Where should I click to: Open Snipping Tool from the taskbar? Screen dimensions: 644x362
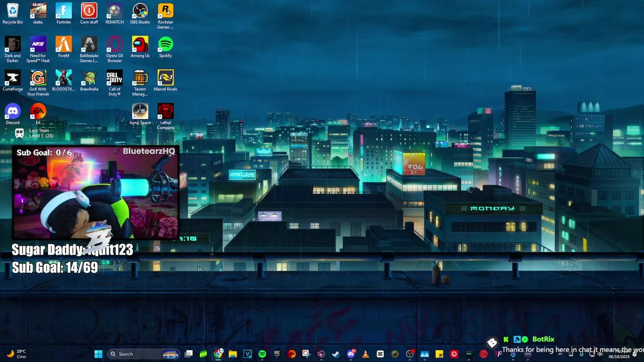[x=306, y=354]
